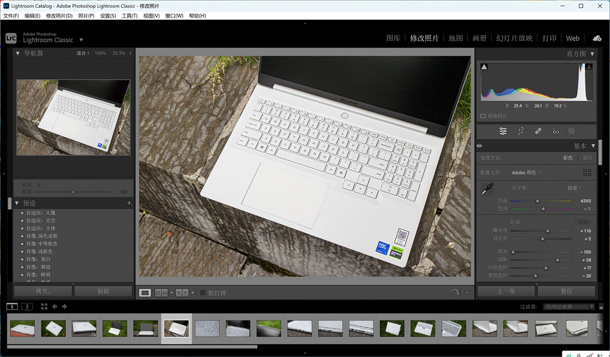Open the profile browser grid icon

coord(587,173)
